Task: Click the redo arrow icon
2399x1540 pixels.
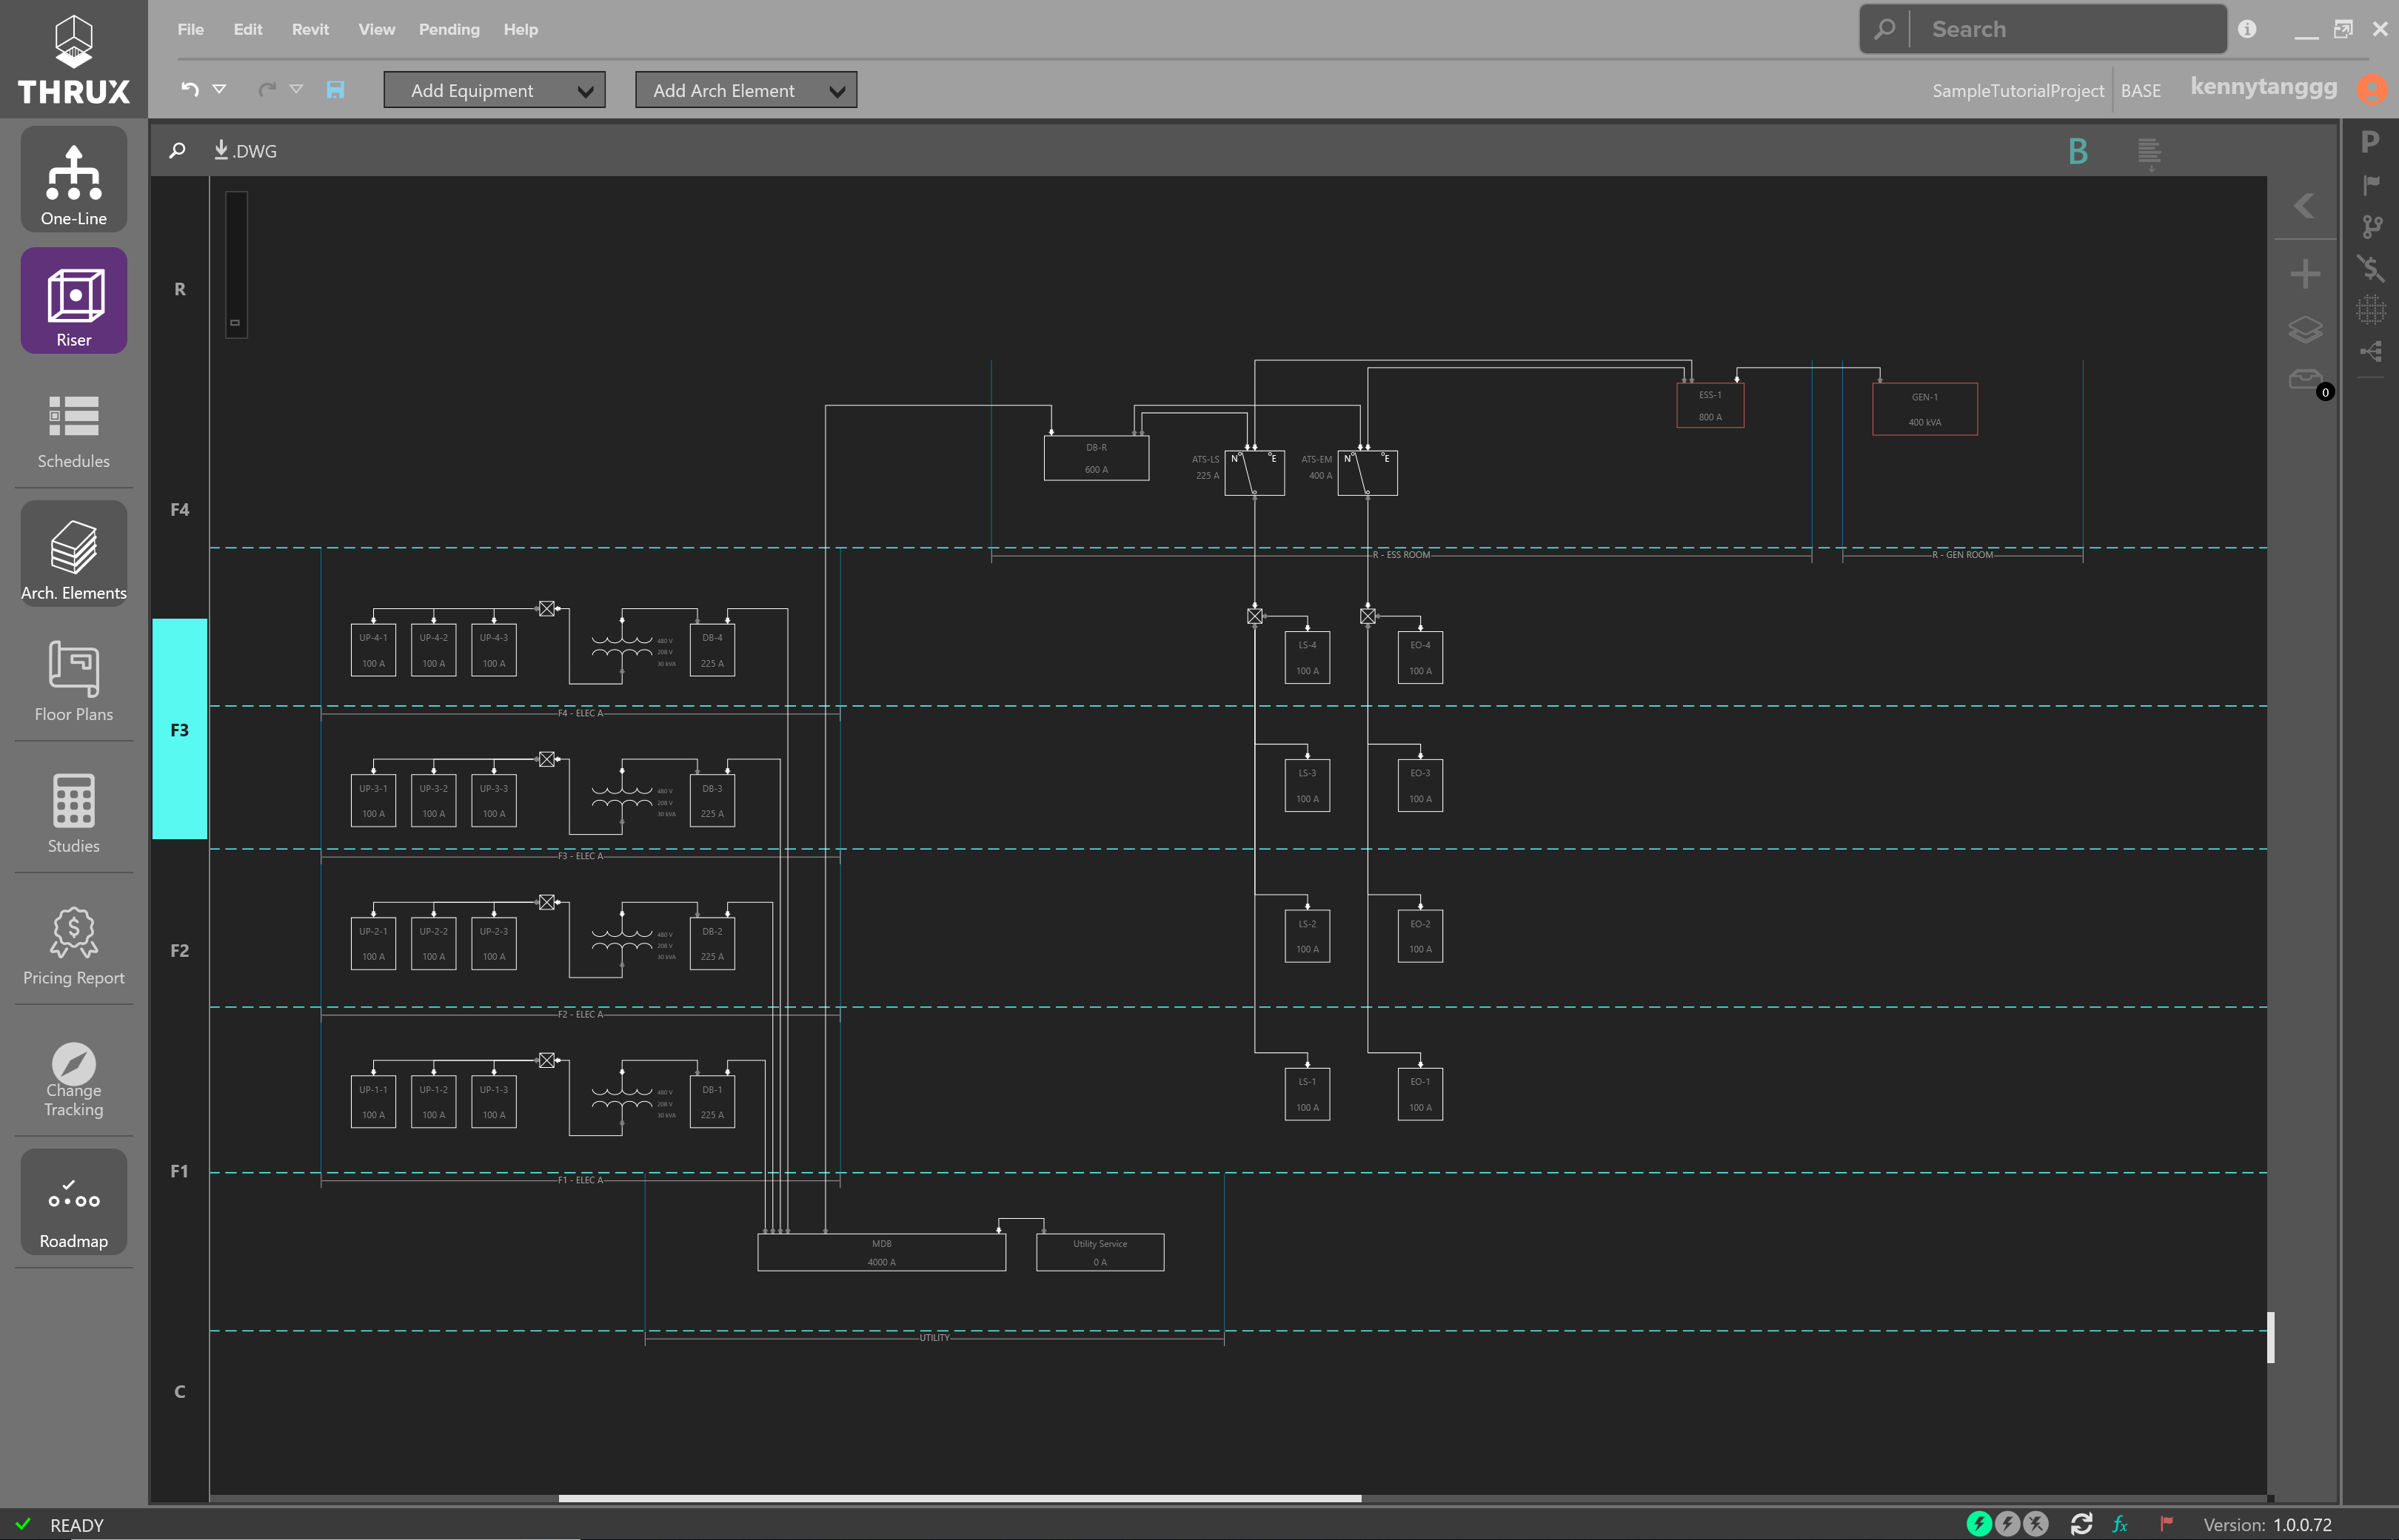Action: click(x=267, y=90)
